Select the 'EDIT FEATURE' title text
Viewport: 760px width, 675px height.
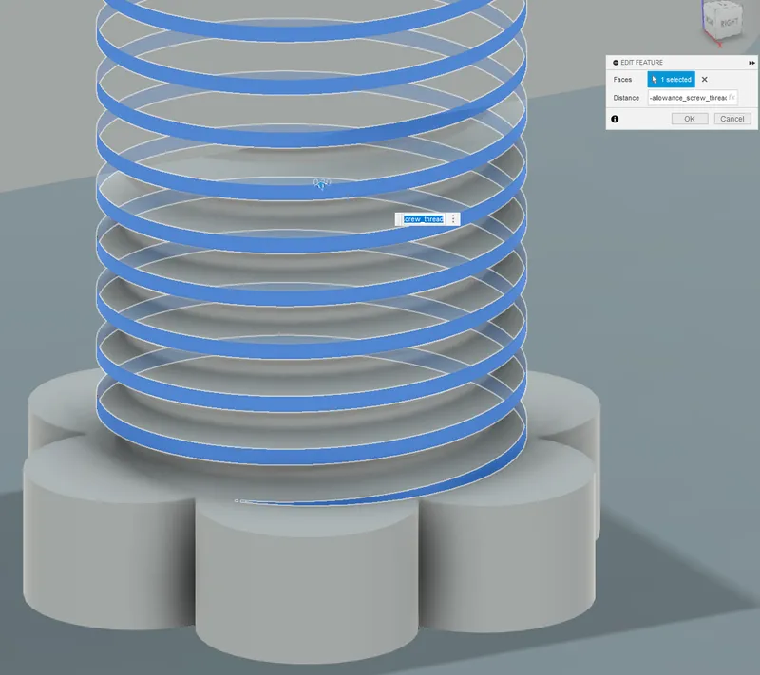click(x=642, y=63)
